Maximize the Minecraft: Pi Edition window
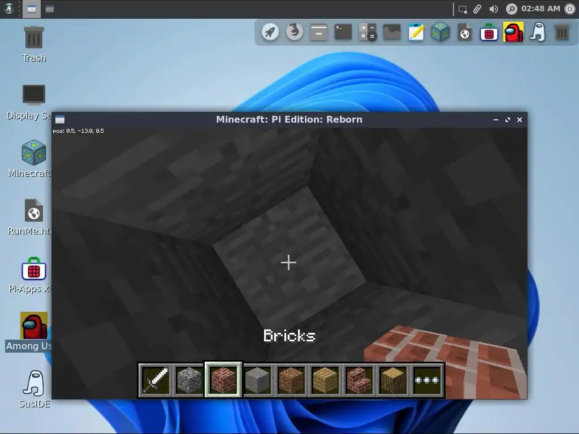 [x=508, y=120]
